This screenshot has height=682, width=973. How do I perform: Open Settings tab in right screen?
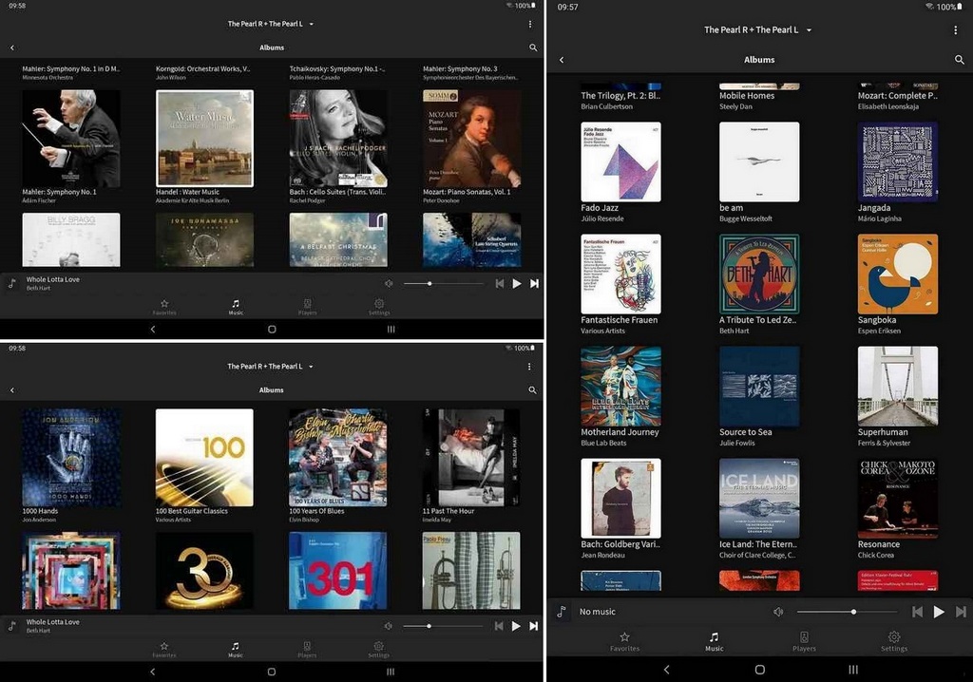coord(894,642)
